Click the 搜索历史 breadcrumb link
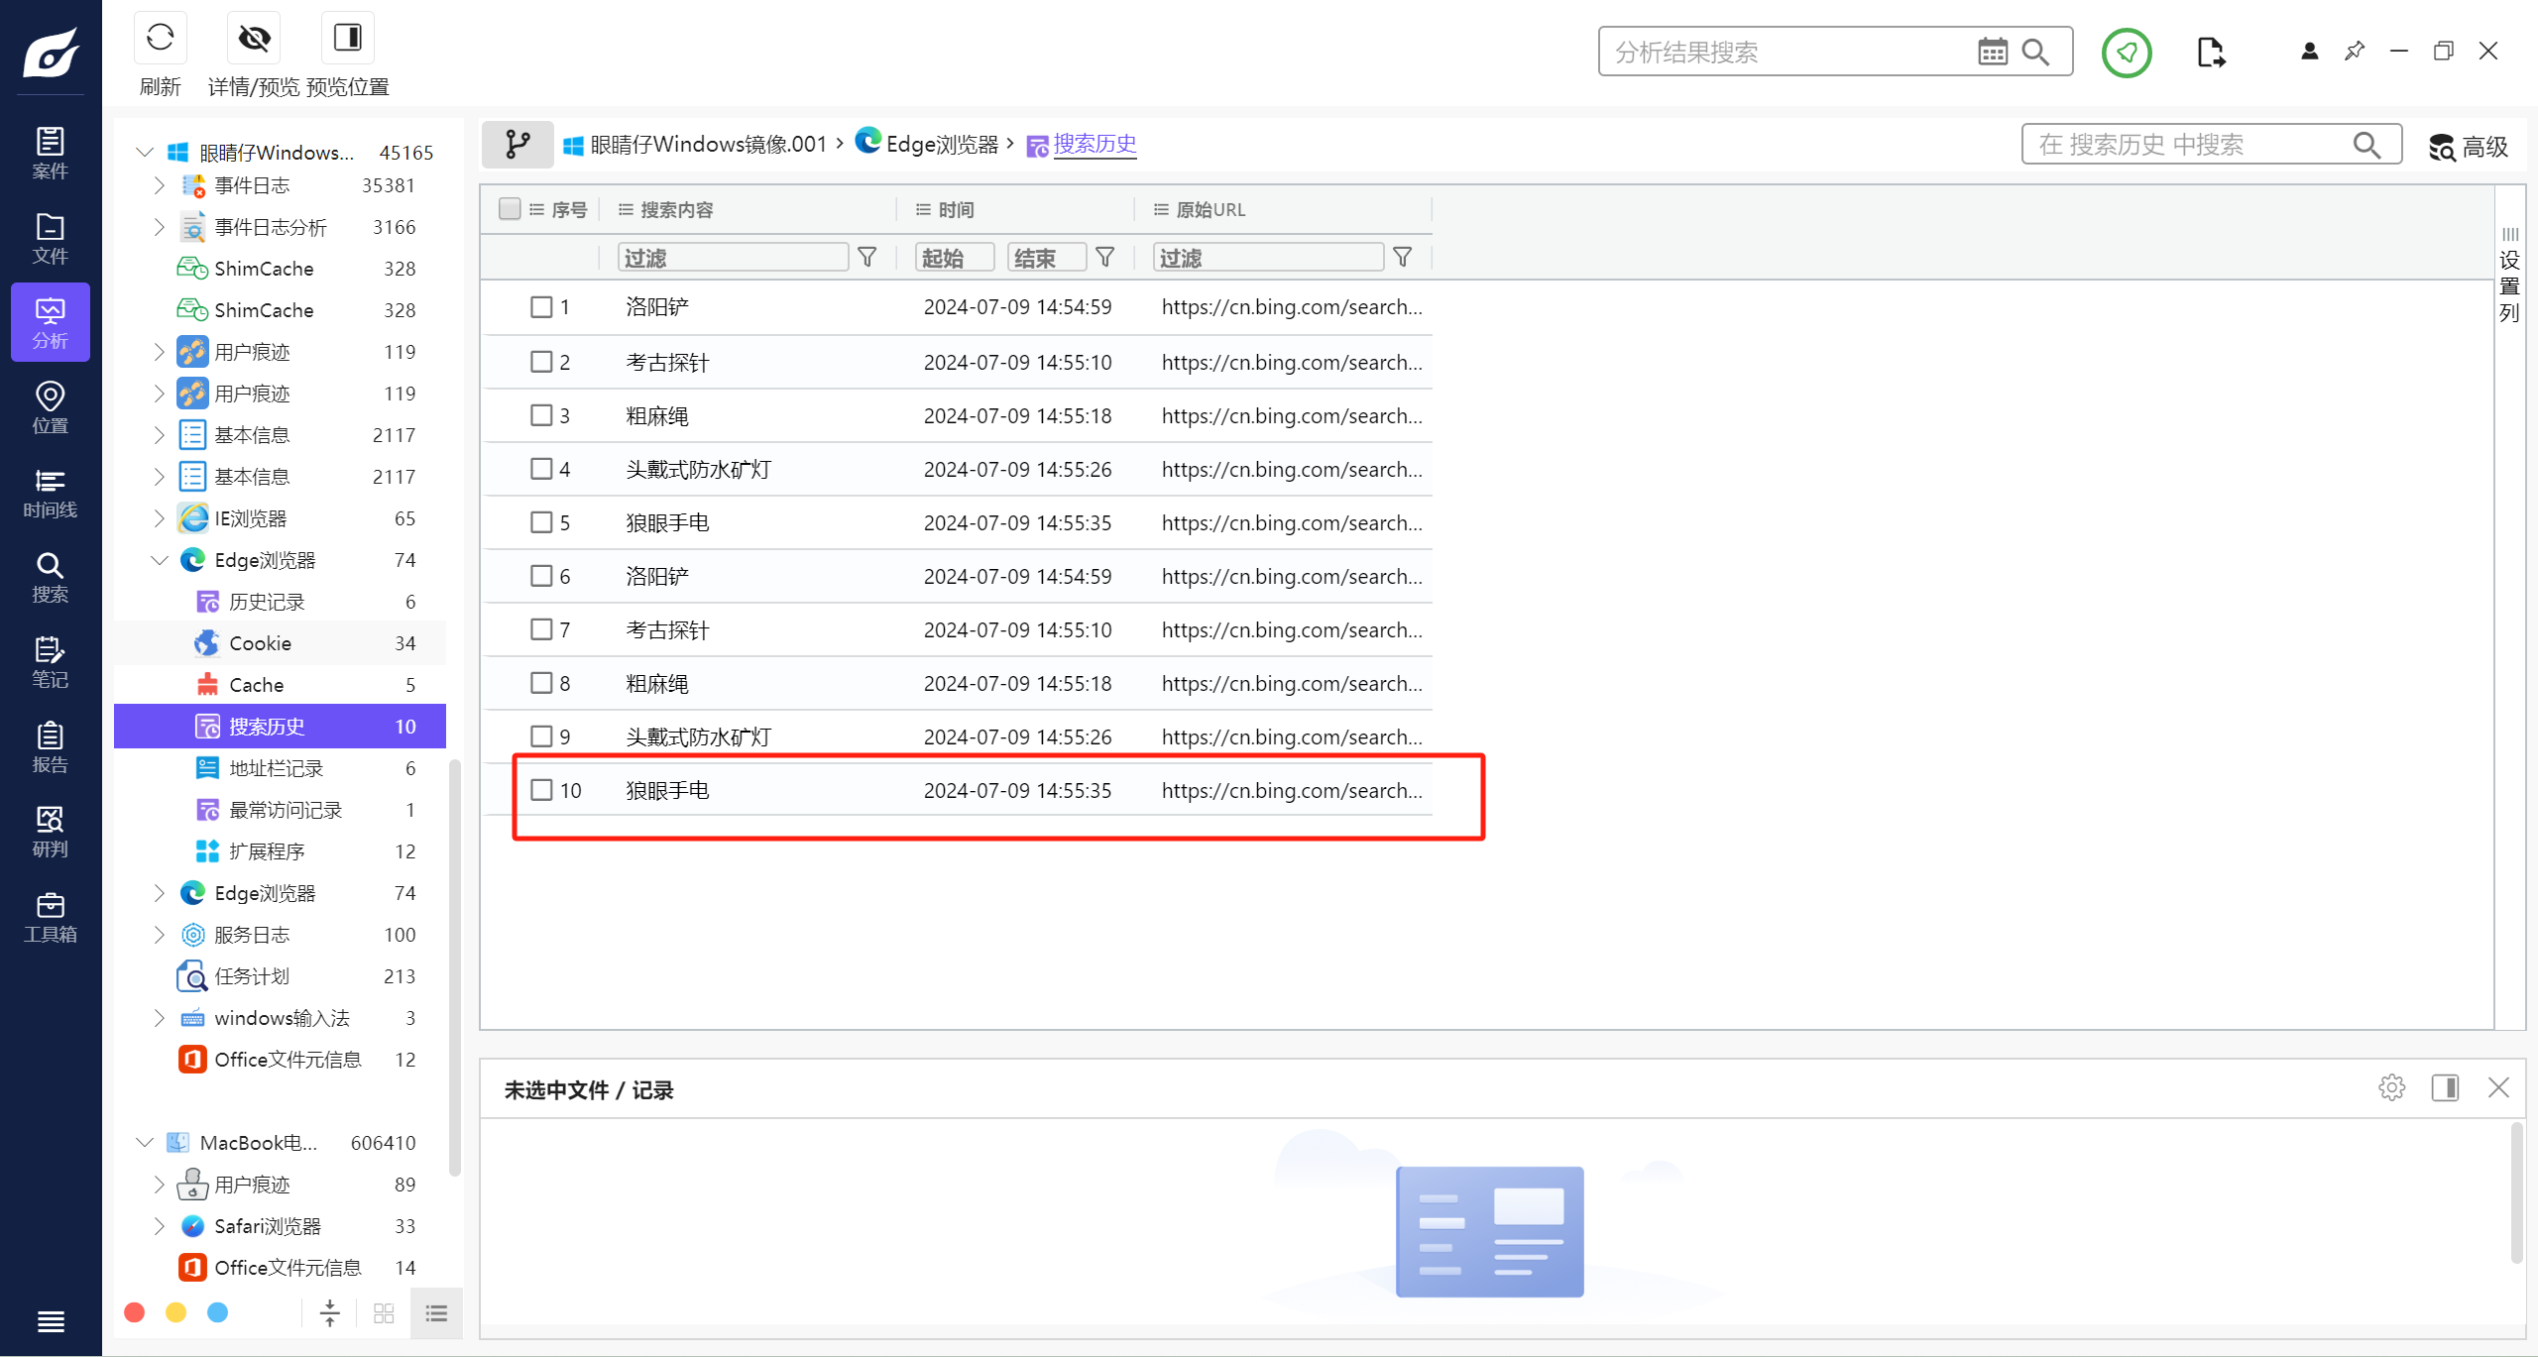2538x1357 pixels. tap(1095, 145)
